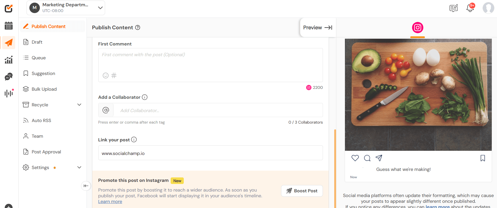
Task: Click the 'Now' timestamp in the preview
Action: pyautogui.click(x=353, y=177)
